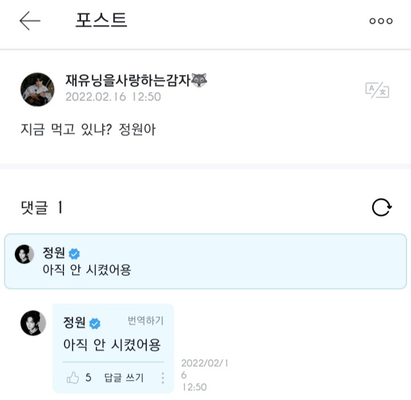Select the 포스트 header title
Viewport: 411px width, 400px height.
point(101,21)
